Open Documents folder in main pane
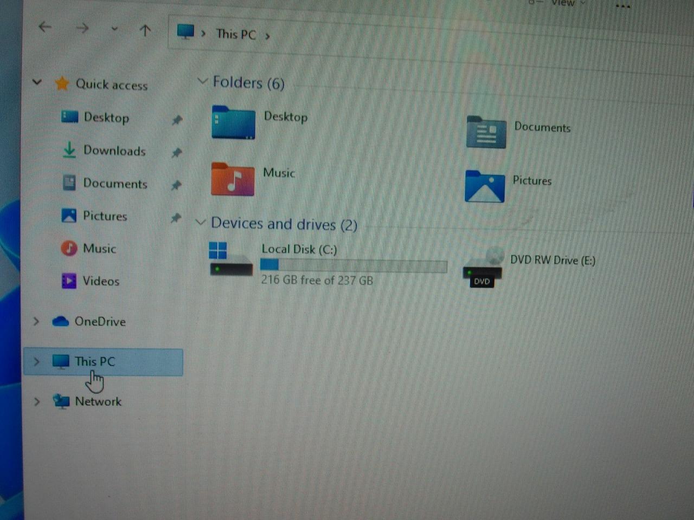 [x=486, y=133]
